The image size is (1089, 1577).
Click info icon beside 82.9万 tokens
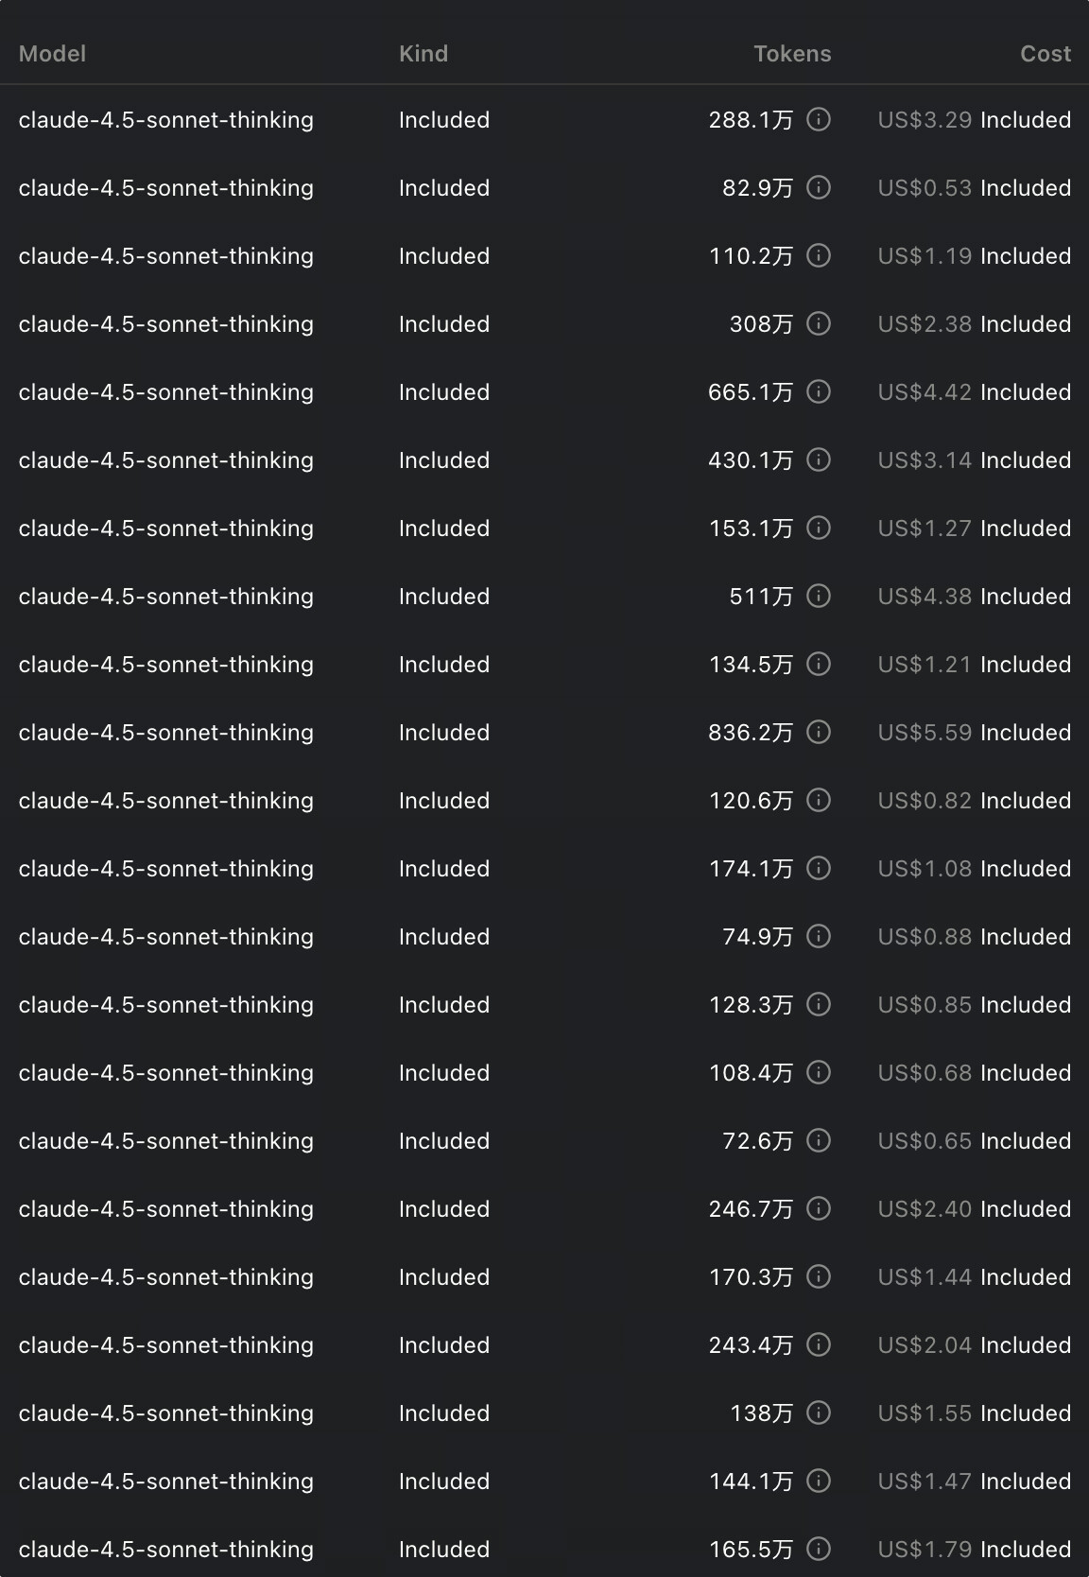click(819, 187)
